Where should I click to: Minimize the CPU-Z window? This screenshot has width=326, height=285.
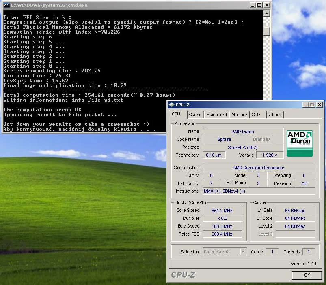click(305, 105)
